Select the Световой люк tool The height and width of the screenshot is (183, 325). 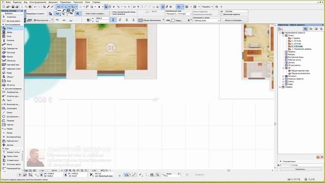point(12,65)
